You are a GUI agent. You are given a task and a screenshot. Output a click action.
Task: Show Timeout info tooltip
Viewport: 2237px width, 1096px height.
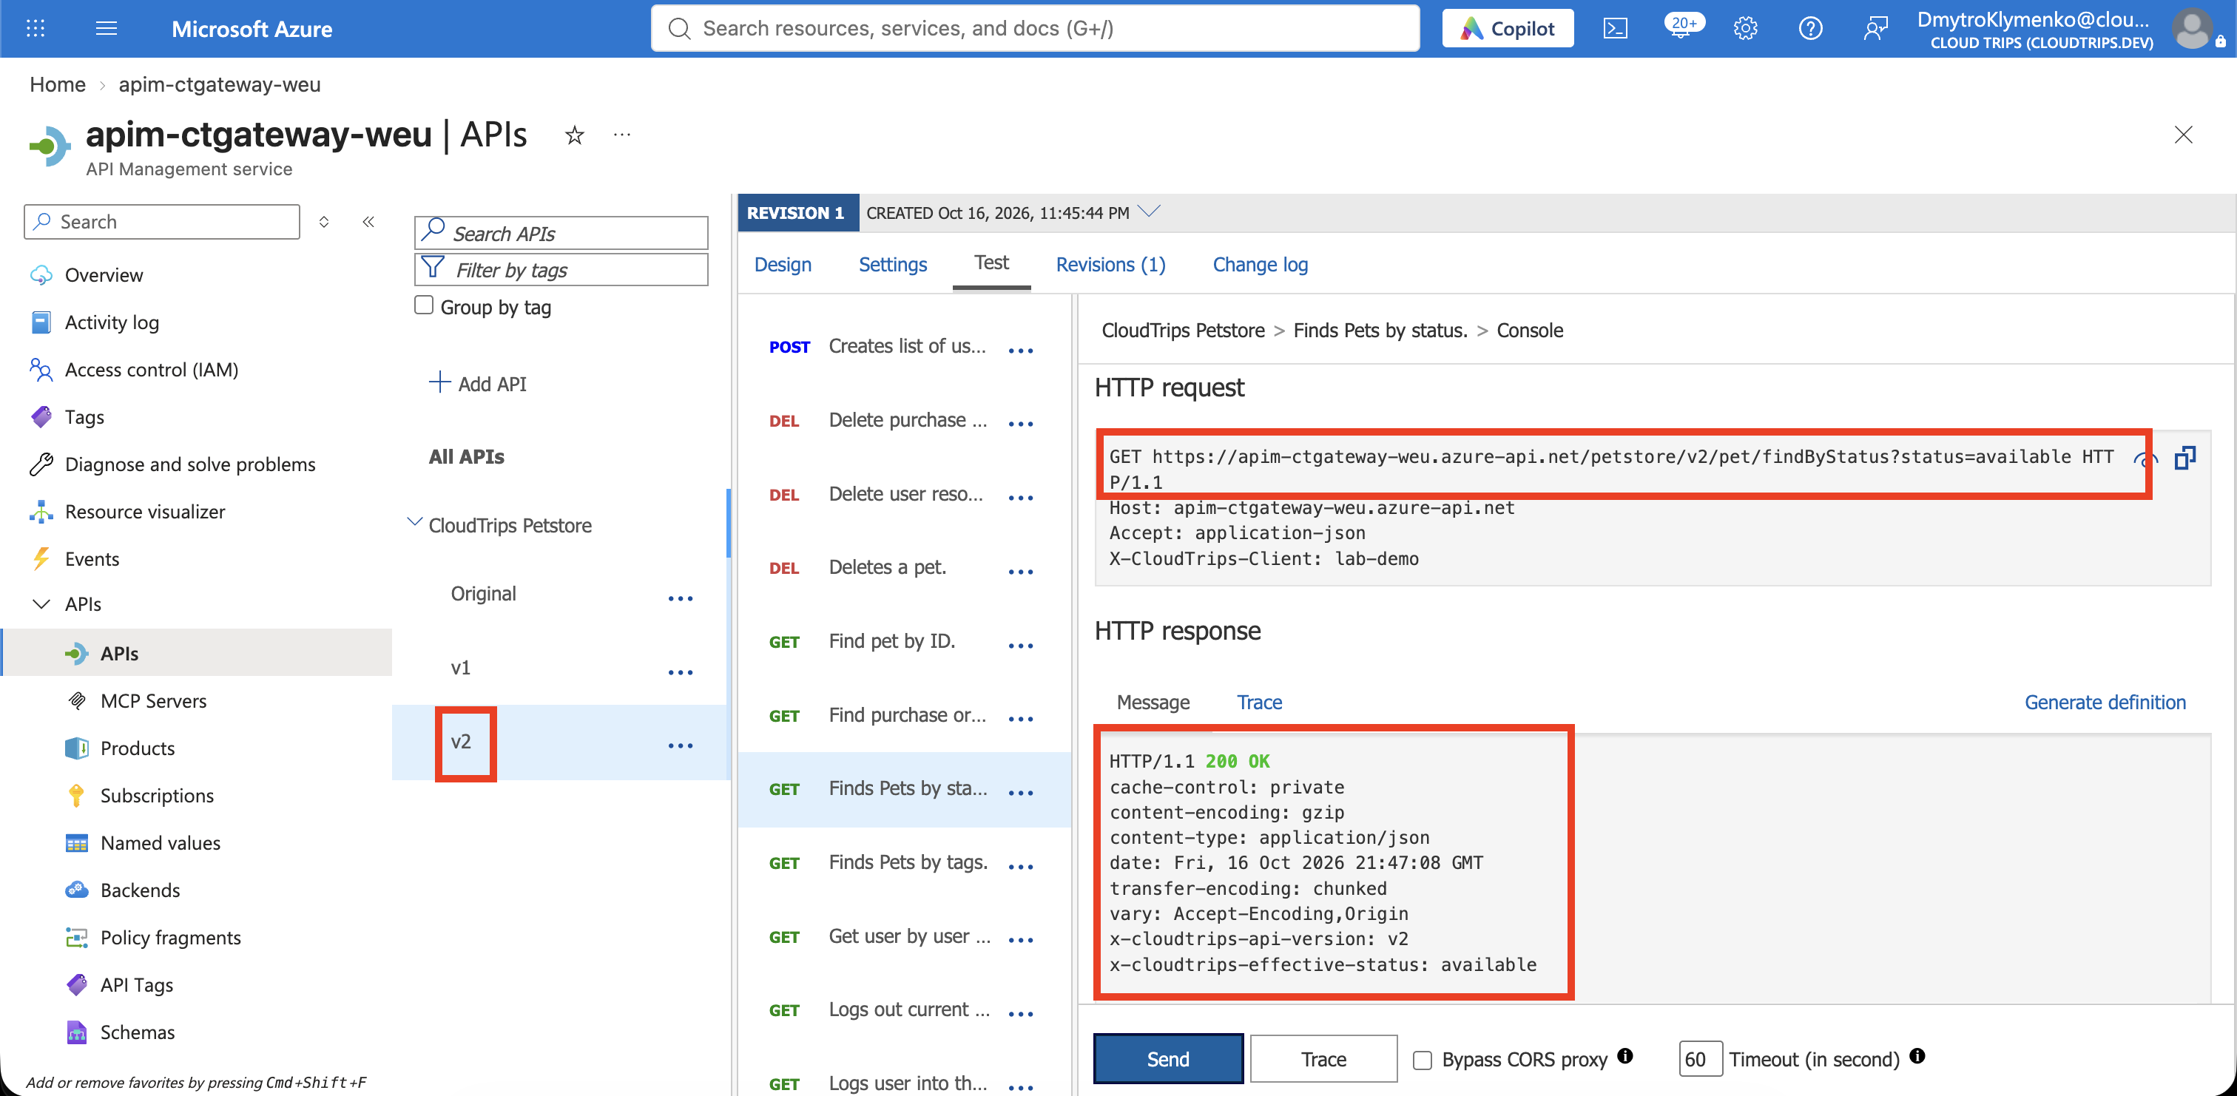coord(1917,1056)
